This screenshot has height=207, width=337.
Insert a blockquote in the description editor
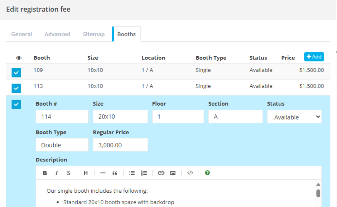click(114, 173)
